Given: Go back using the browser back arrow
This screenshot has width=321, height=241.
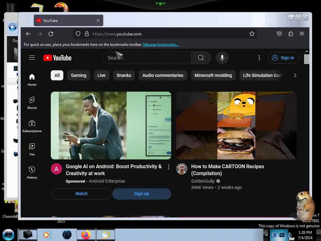Looking at the screenshot, I should tap(28, 34).
